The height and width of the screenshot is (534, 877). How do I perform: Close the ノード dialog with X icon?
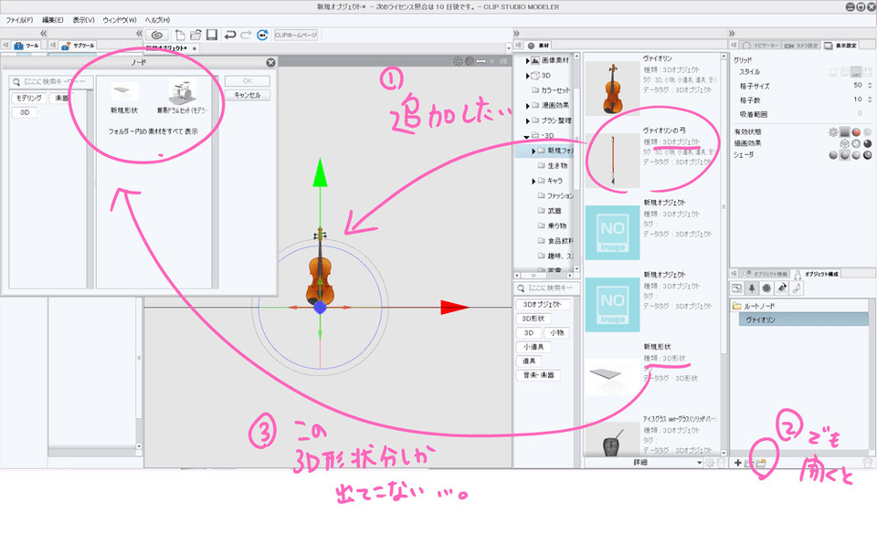click(270, 62)
